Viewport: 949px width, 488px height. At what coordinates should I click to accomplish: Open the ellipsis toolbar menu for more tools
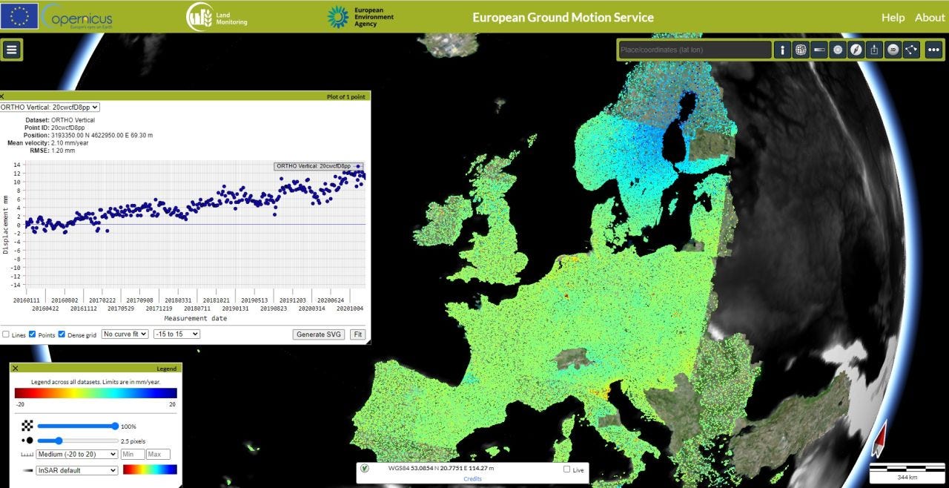pos(933,50)
